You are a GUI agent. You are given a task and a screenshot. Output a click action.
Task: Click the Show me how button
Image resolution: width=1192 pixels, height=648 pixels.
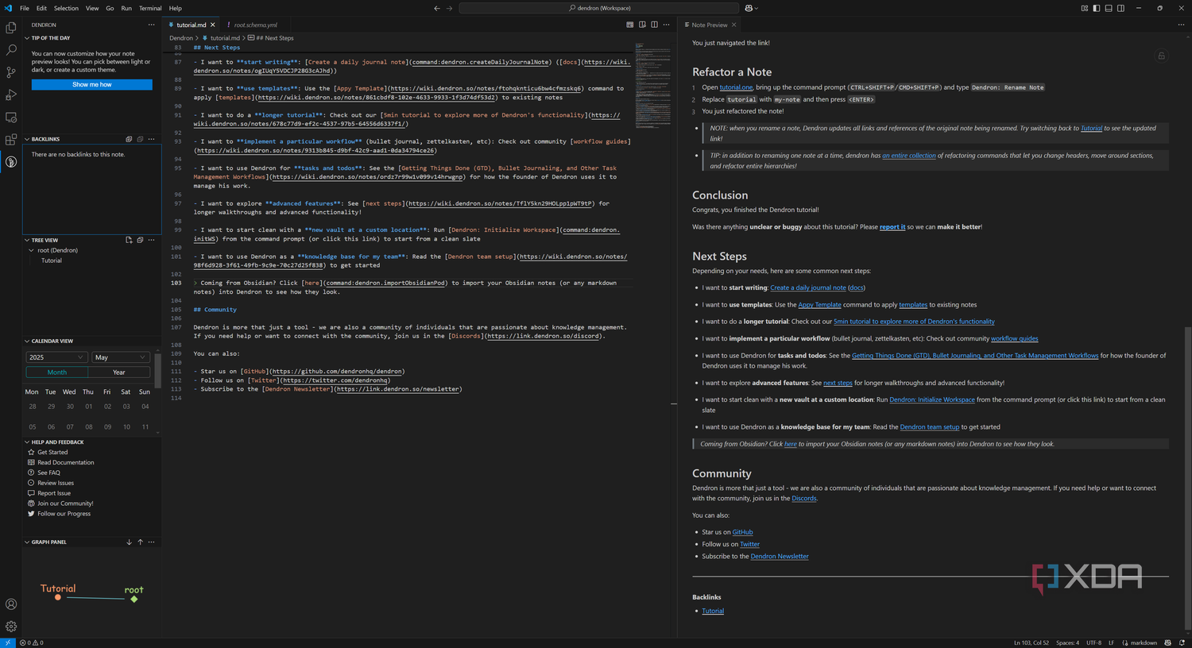(x=92, y=84)
